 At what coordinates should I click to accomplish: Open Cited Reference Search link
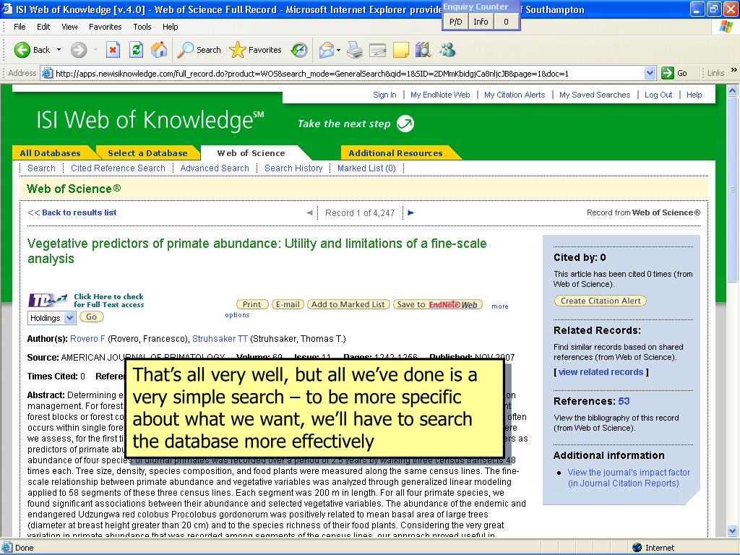point(118,168)
